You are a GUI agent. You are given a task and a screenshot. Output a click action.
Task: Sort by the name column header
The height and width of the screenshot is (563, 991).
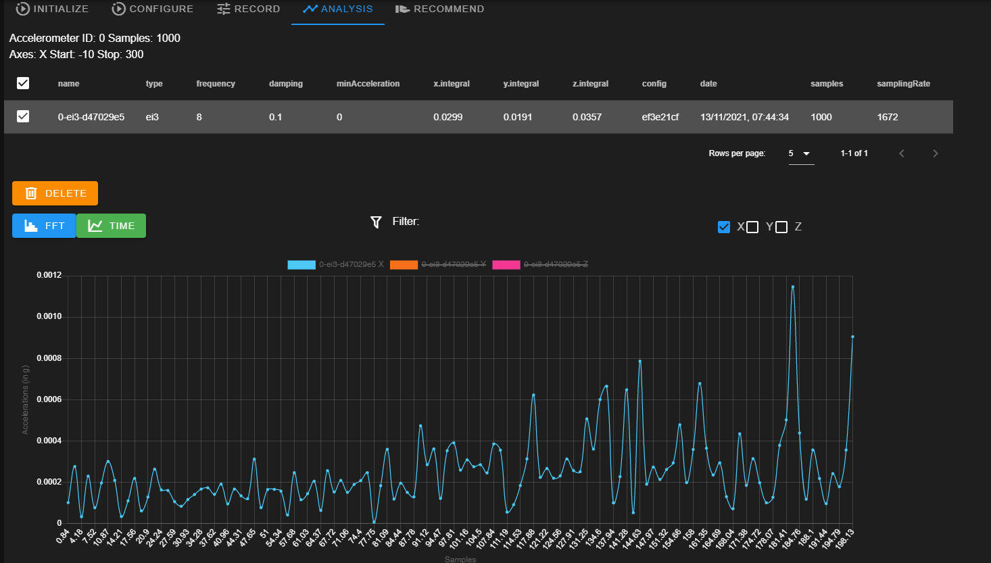(69, 84)
